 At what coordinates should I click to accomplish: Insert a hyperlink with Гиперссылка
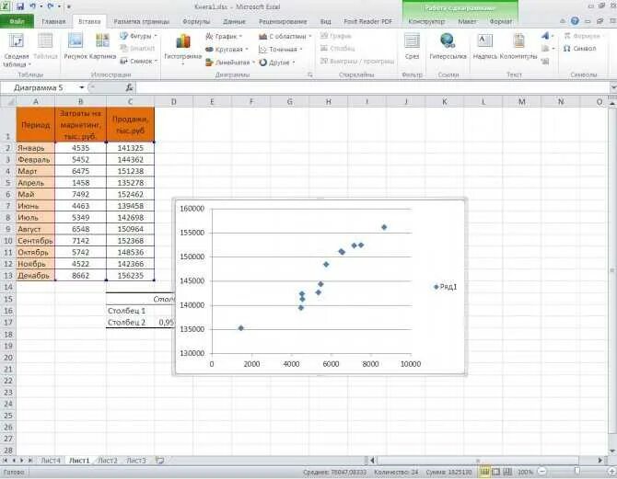click(x=448, y=47)
